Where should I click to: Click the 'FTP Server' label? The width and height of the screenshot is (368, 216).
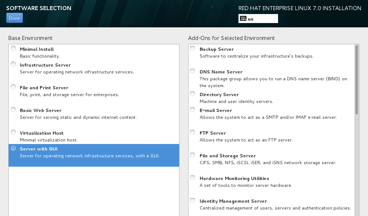pos(213,133)
